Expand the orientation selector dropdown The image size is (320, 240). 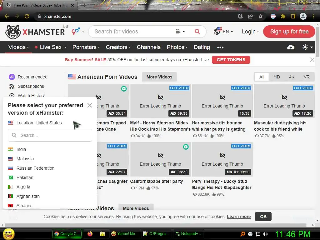click(x=78, y=32)
